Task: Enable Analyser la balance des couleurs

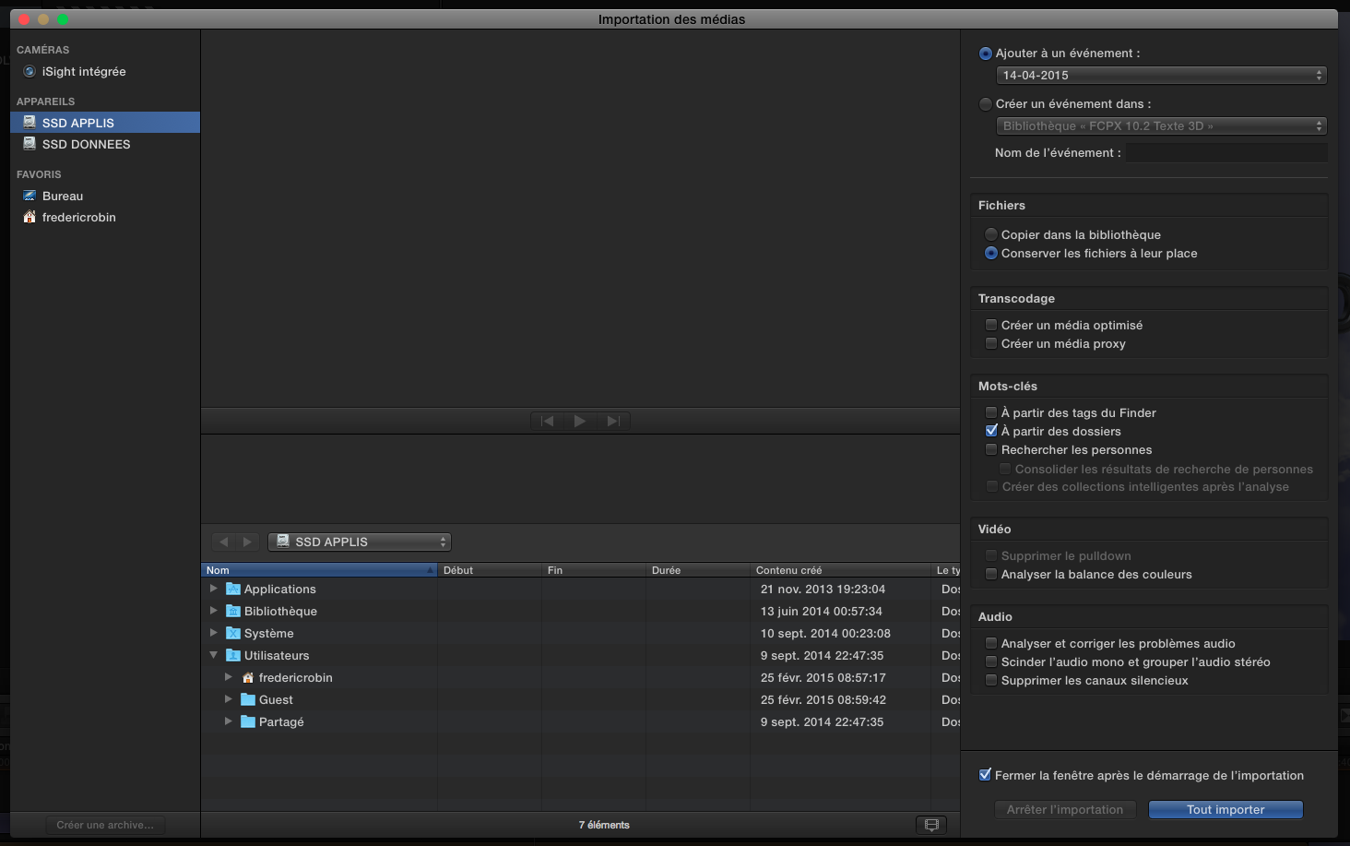Action: [991, 575]
